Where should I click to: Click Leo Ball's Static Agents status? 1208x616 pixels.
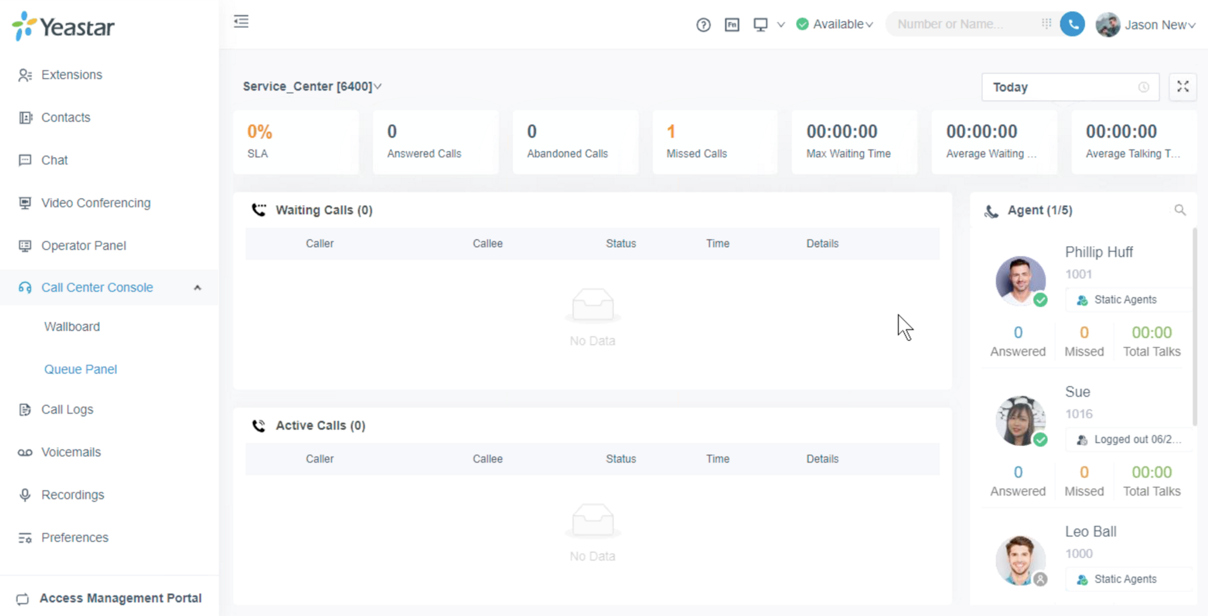pyautogui.click(x=1125, y=579)
